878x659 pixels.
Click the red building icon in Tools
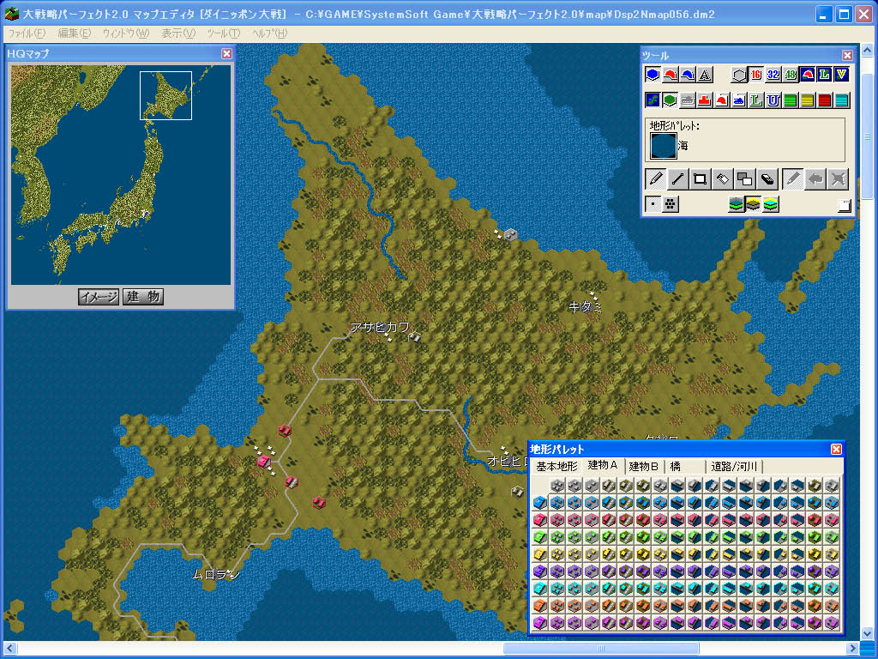tap(705, 100)
